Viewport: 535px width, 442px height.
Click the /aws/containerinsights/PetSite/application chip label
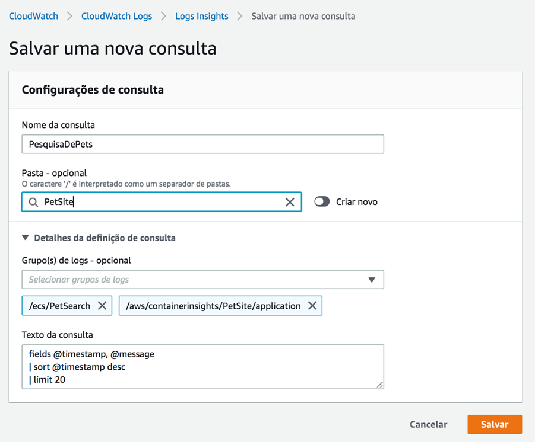pyautogui.click(x=213, y=306)
